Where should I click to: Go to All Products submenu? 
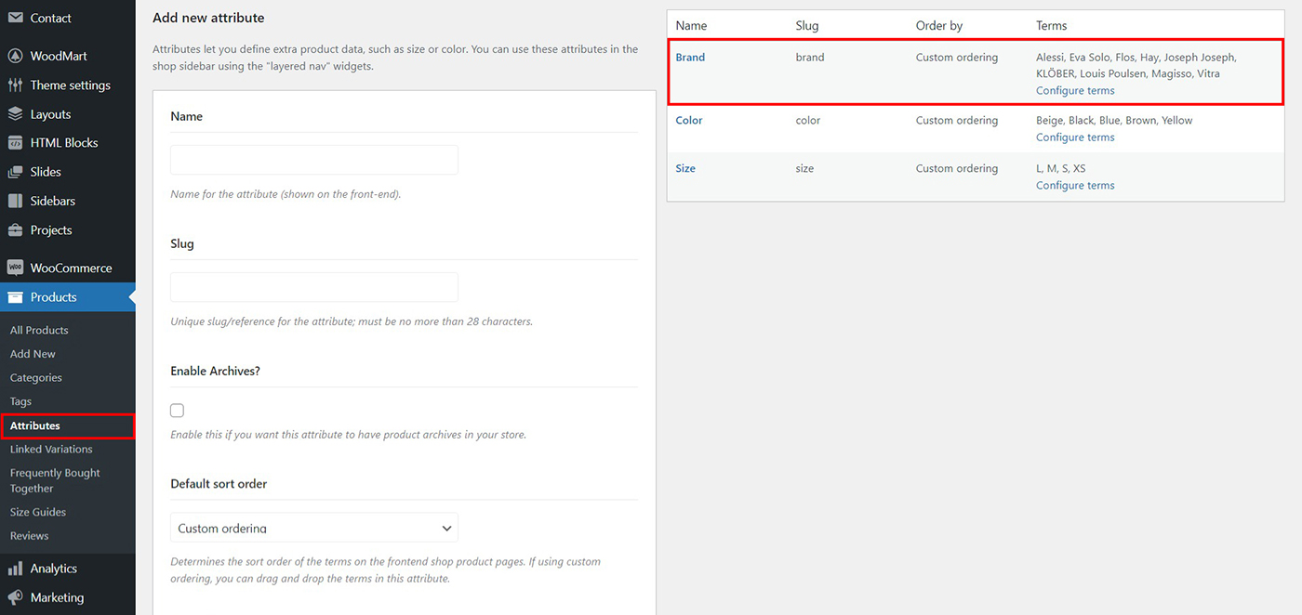pos(39,330)
